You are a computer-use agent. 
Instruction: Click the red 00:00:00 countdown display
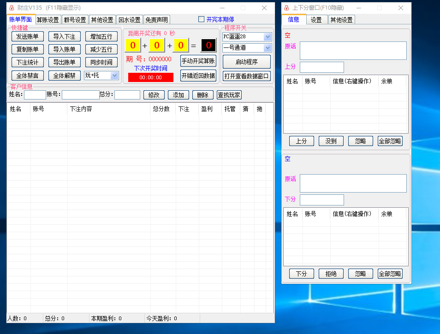coord(151,77)
